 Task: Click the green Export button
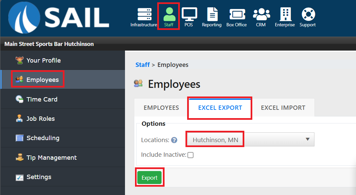(150, 178)
